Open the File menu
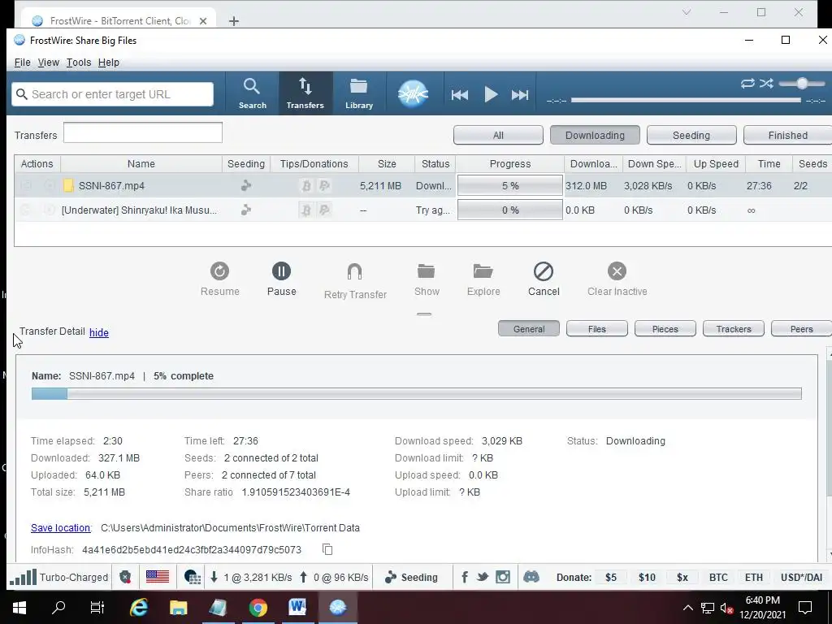The image size is (832, 624). pos(22,63)
